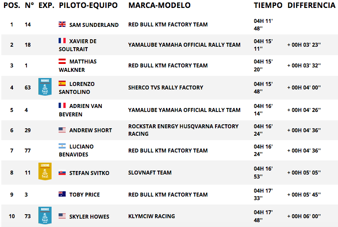Screen dimensions: 338x227
Task: Click the Rookie badge for Skyler Howes
Action: 45,216
